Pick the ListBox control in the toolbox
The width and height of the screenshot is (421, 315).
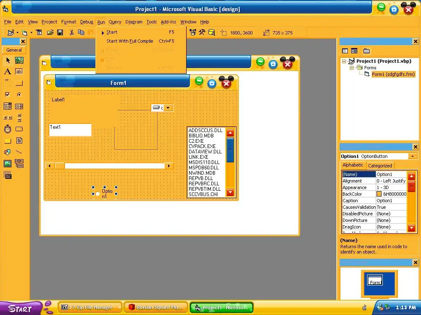[19, 106]
